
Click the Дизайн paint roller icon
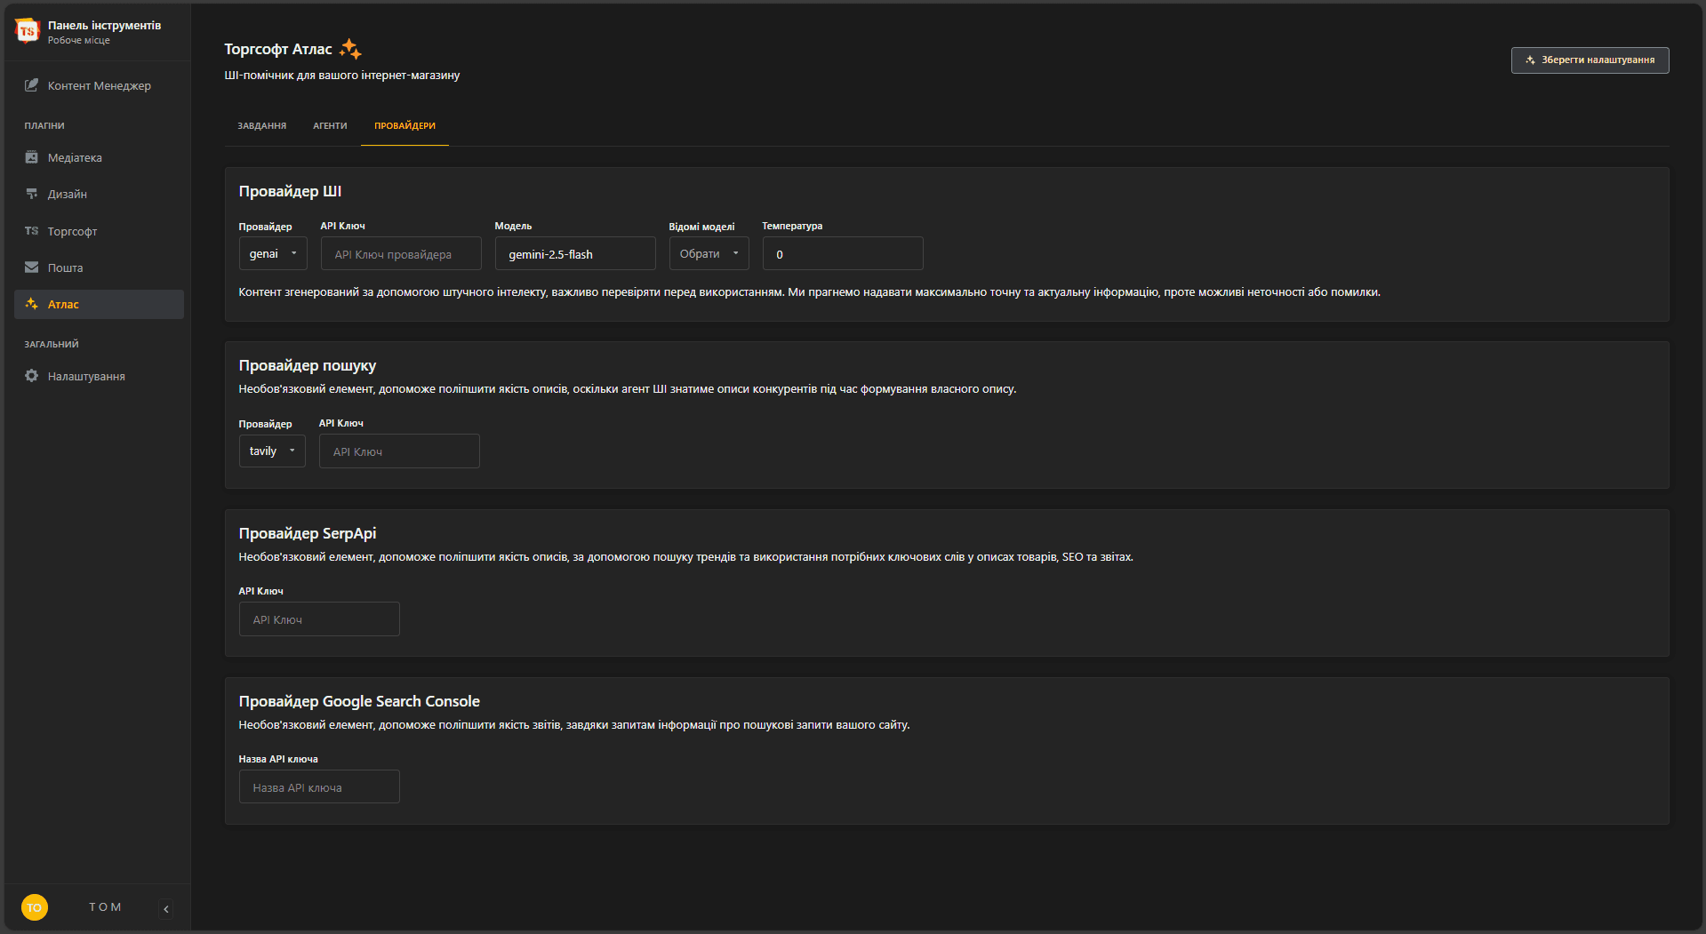click(31, 194)
